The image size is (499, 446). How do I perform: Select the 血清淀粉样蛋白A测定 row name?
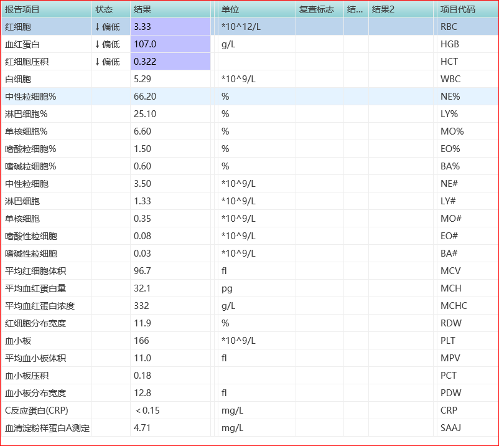pos(47,428)
